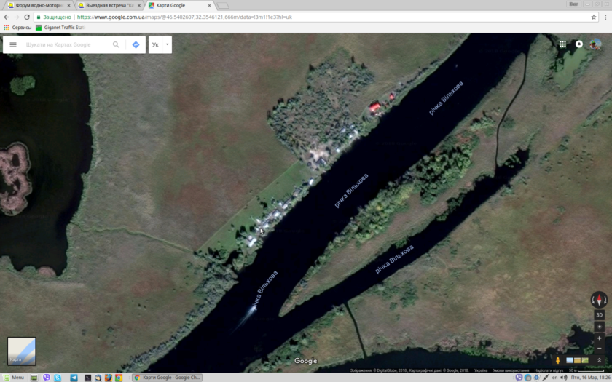Reset map orientation with the compass

coord(599,300)
